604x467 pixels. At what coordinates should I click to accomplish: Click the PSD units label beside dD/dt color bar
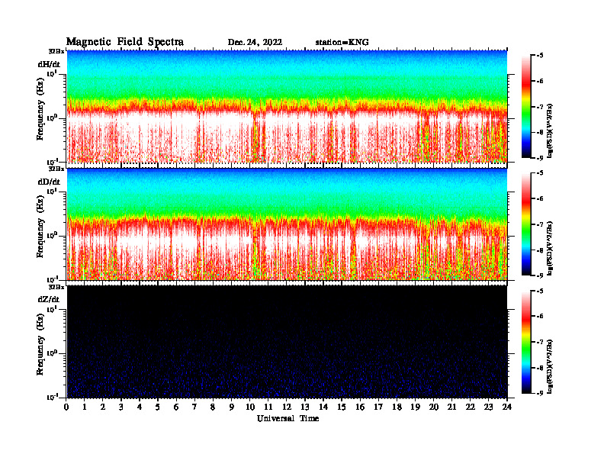550,248
